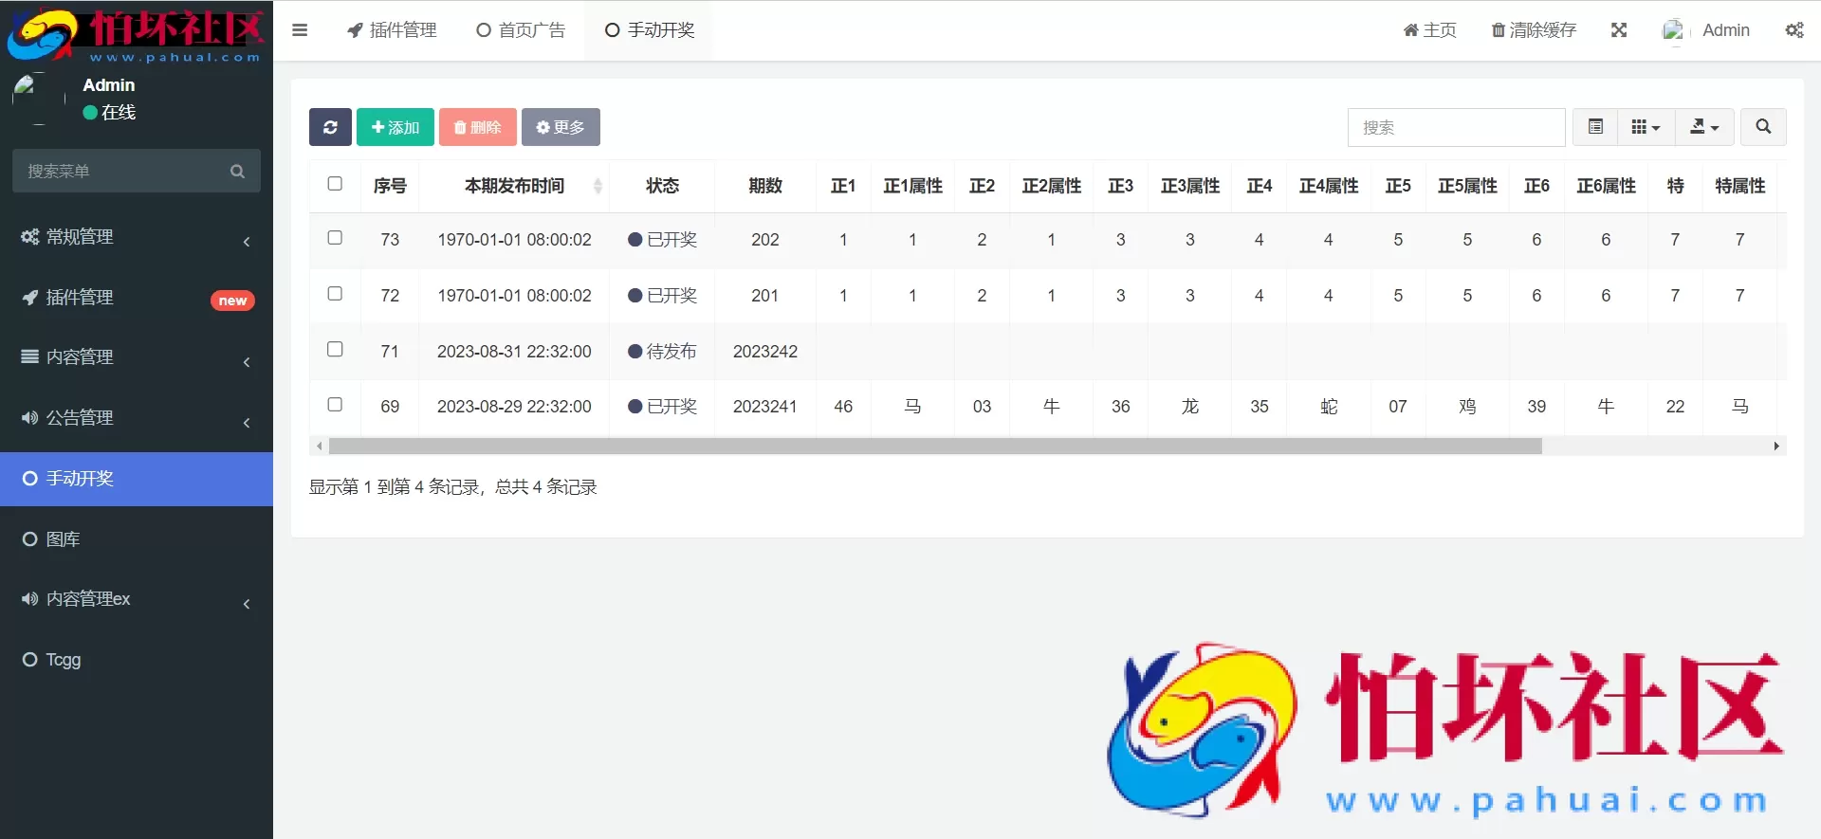The image size is (1821, 839).
Task: Click 清除缓存 clear cache link
Action: pos(1534,30)
